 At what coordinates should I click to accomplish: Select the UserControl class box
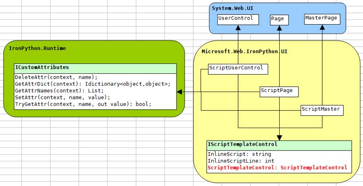(238, 20)
